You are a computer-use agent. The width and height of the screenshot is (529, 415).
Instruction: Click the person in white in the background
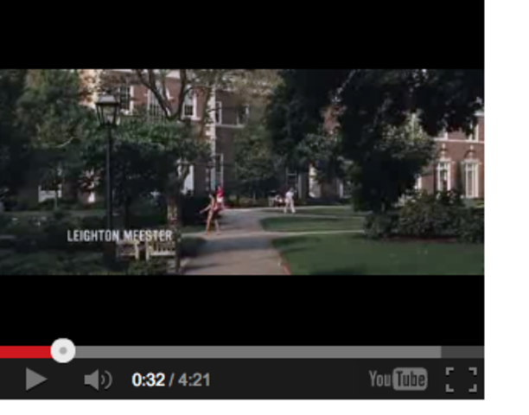click(289, 201)
